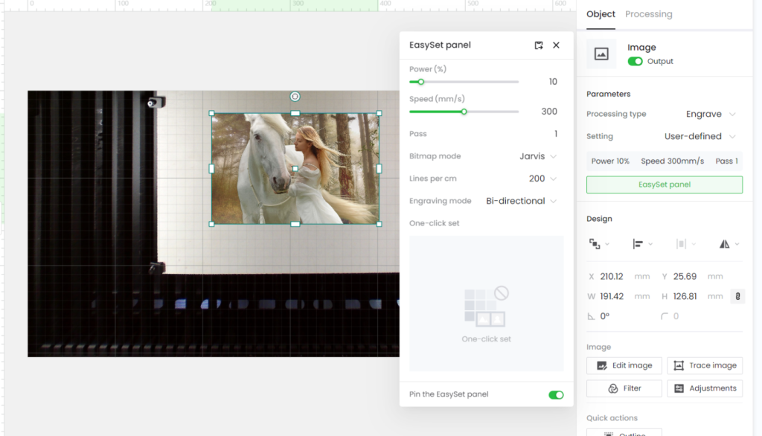Select the Object tab
Viewport: 762px width, 436px height.
(601, 14)
